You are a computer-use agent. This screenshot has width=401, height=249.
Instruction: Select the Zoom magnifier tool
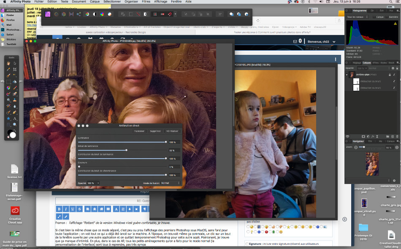click(x=15, y=124)
